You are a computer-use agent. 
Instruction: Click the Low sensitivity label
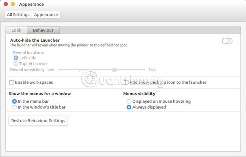point(51,69)
